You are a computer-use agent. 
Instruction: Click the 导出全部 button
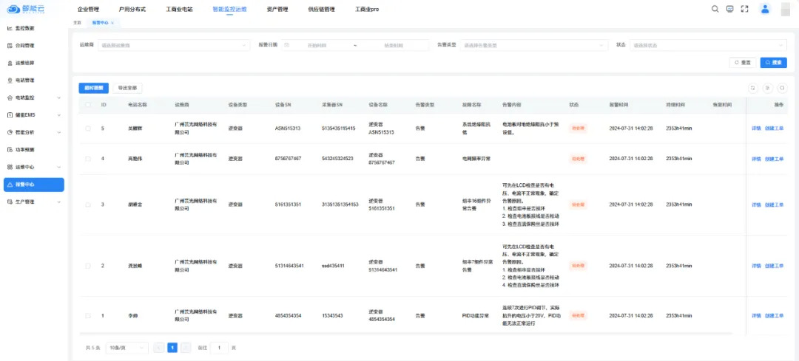[x=127, y=88]
